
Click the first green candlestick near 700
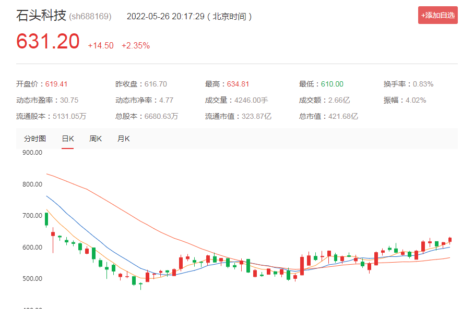(46, 219)
